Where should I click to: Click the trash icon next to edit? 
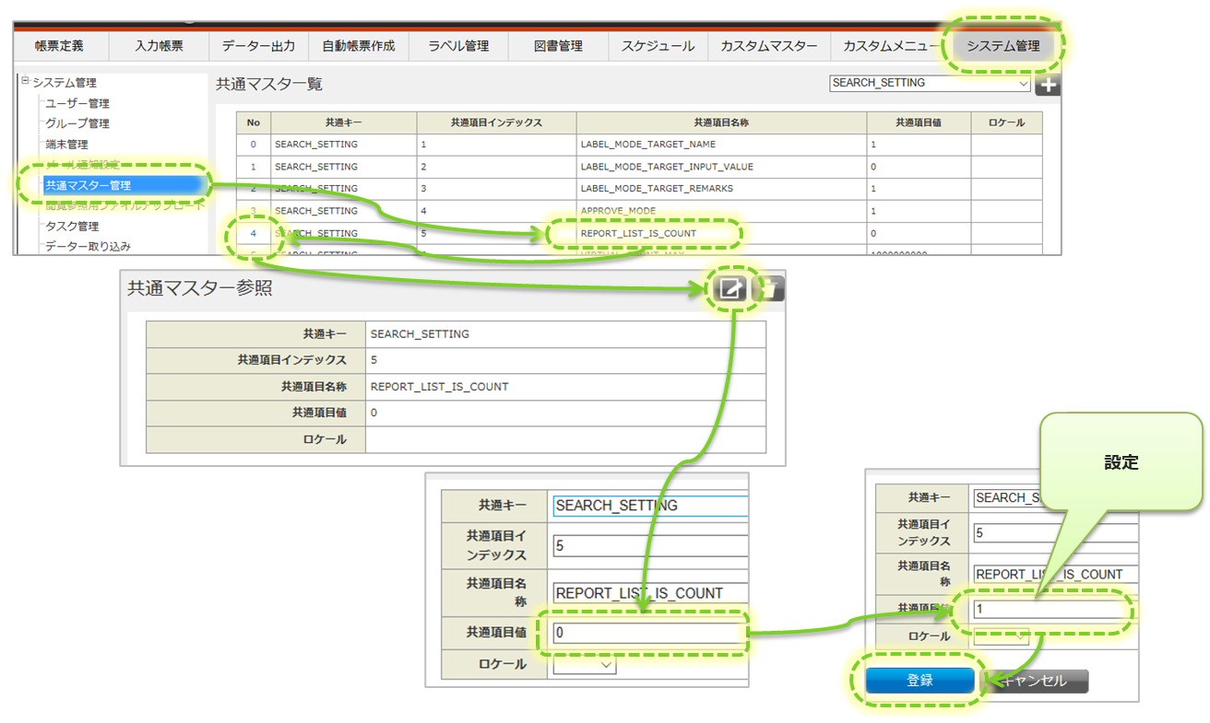click(769, 288)
